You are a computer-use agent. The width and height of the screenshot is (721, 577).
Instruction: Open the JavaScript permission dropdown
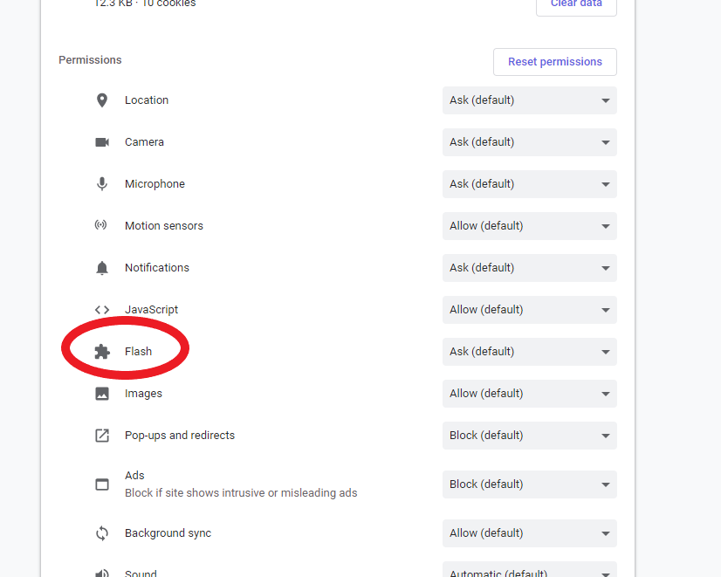click(x=529, y=310)
